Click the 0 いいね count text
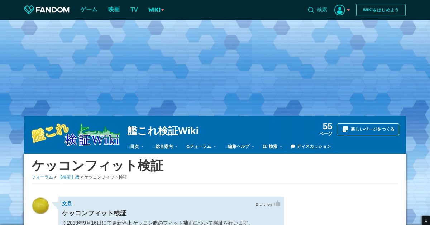Viewport: 430px width, 225px height. coord(264,205)
